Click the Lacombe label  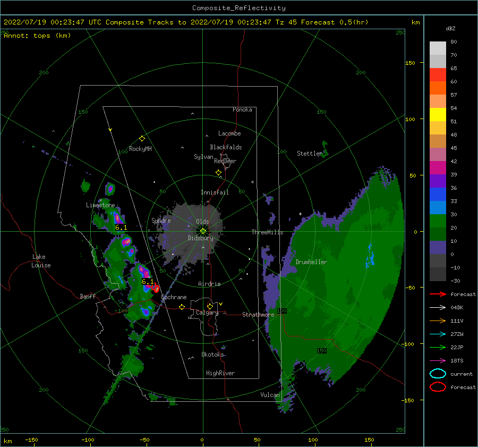(229, 133)
